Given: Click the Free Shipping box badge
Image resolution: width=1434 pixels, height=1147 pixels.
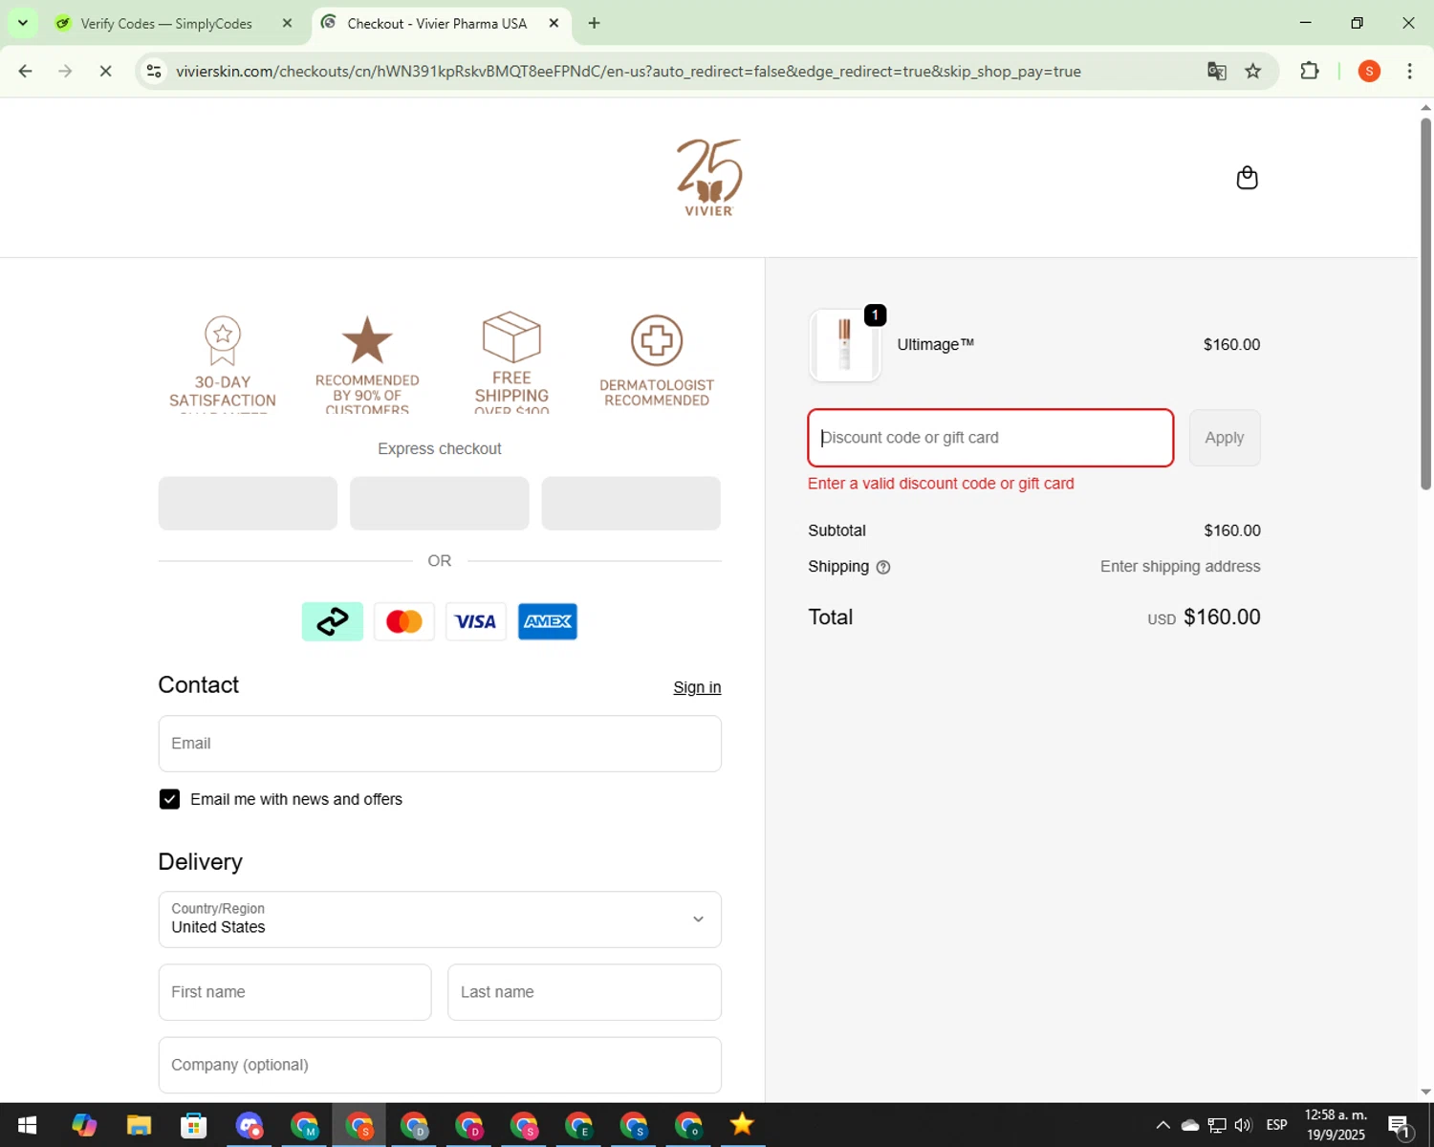Looking at the screenshot, I should click(511, 361).
